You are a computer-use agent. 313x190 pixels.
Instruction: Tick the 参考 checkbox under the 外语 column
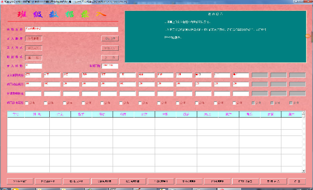(64, 103)
